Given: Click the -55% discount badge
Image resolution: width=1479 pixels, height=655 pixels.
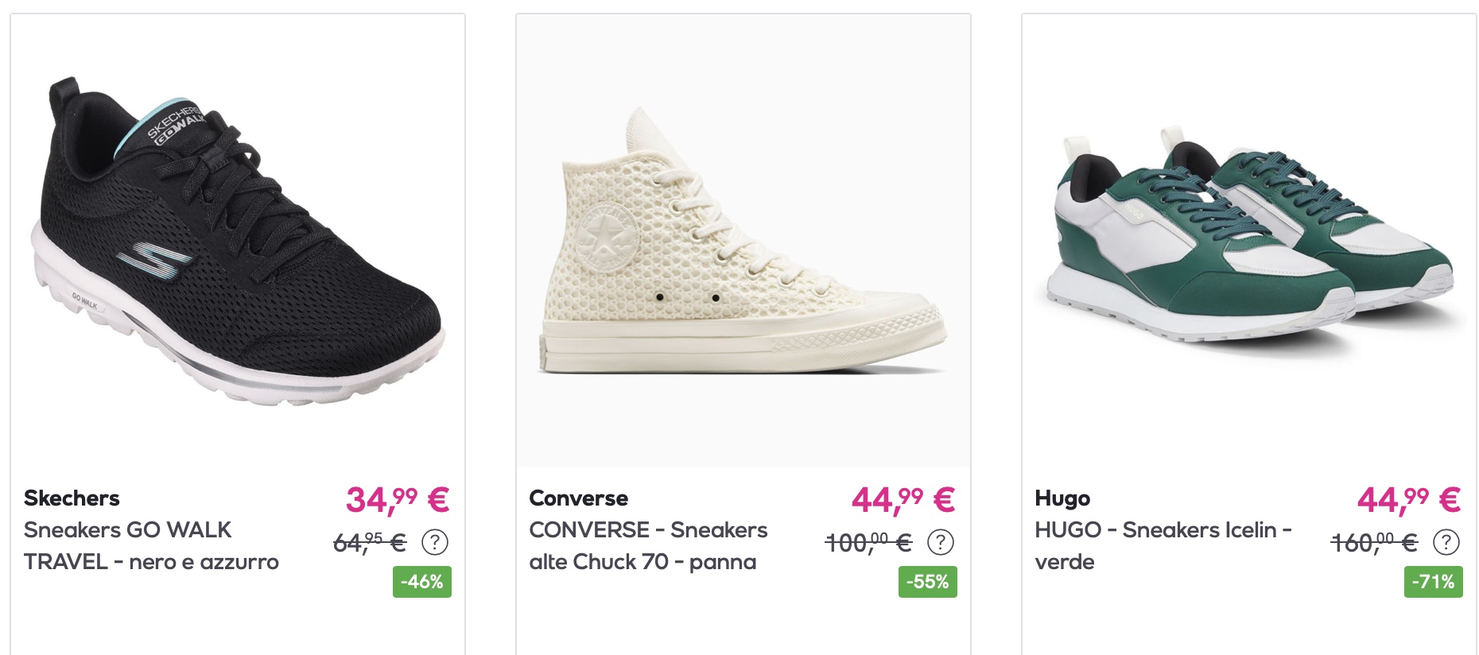Looking at the screenshot, I should (928, 582).
